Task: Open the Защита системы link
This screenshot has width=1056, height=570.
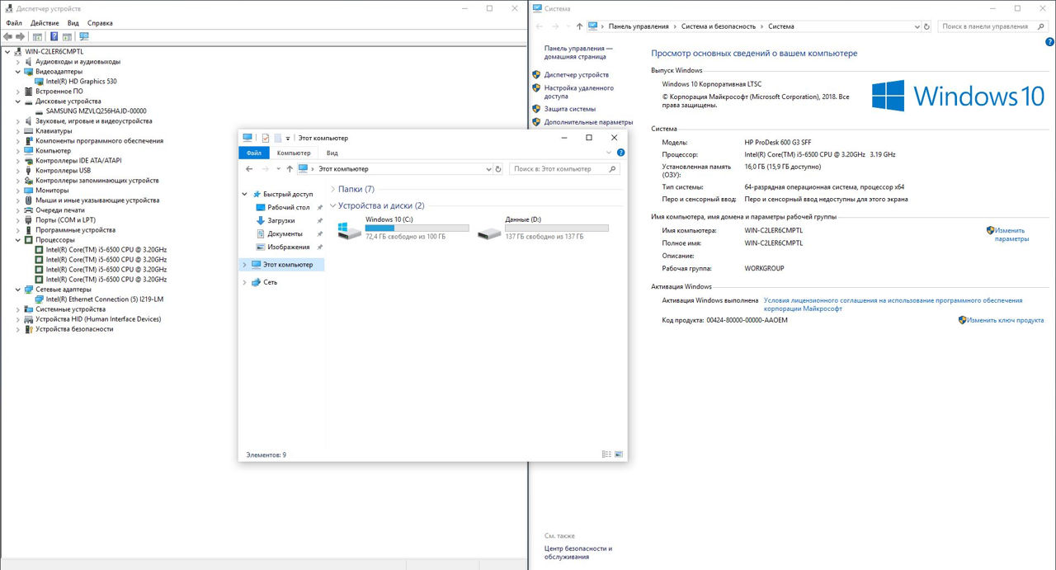Action: [x=569, y=109]
